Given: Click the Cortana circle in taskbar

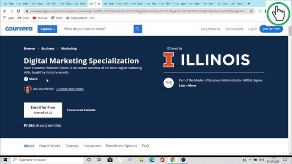Looking at the screenshot, I should (89, 160).
